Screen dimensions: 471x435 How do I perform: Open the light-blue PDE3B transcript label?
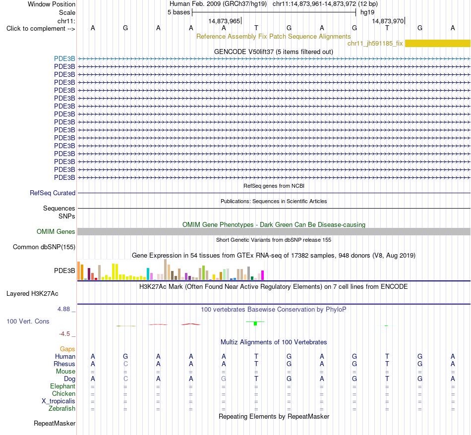click(x=64, y=58)
